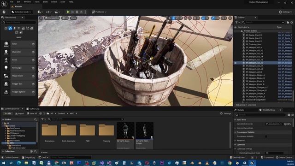Open the Selection Mode dropdown
This screenshot has height=166, width=295.
[x=21, y=12]
